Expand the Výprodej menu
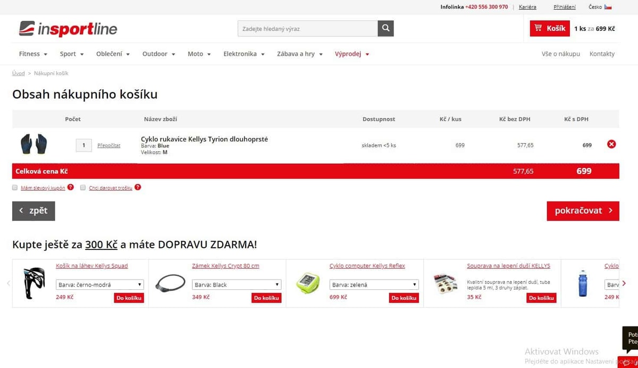 click(x=352, y=54)
